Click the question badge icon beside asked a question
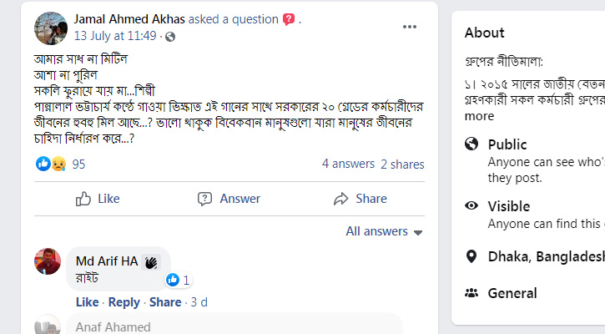The image size is (605, 334). 289,18
